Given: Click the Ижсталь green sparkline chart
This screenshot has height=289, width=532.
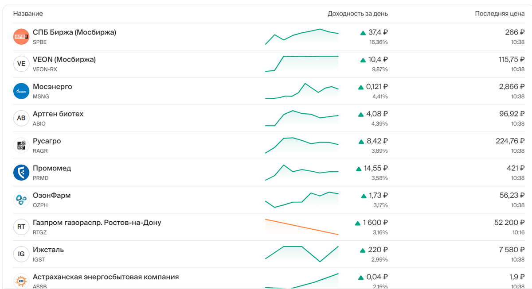Looking at the screenshot, I should point(301,254).
